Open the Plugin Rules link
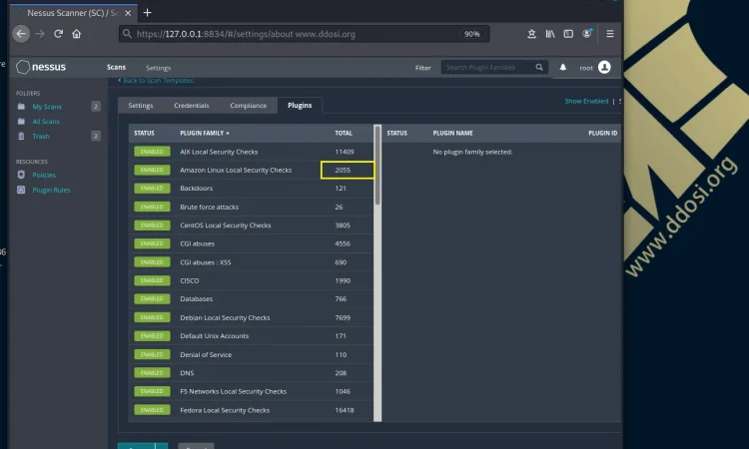749x449 pixels. coord(51,190)
